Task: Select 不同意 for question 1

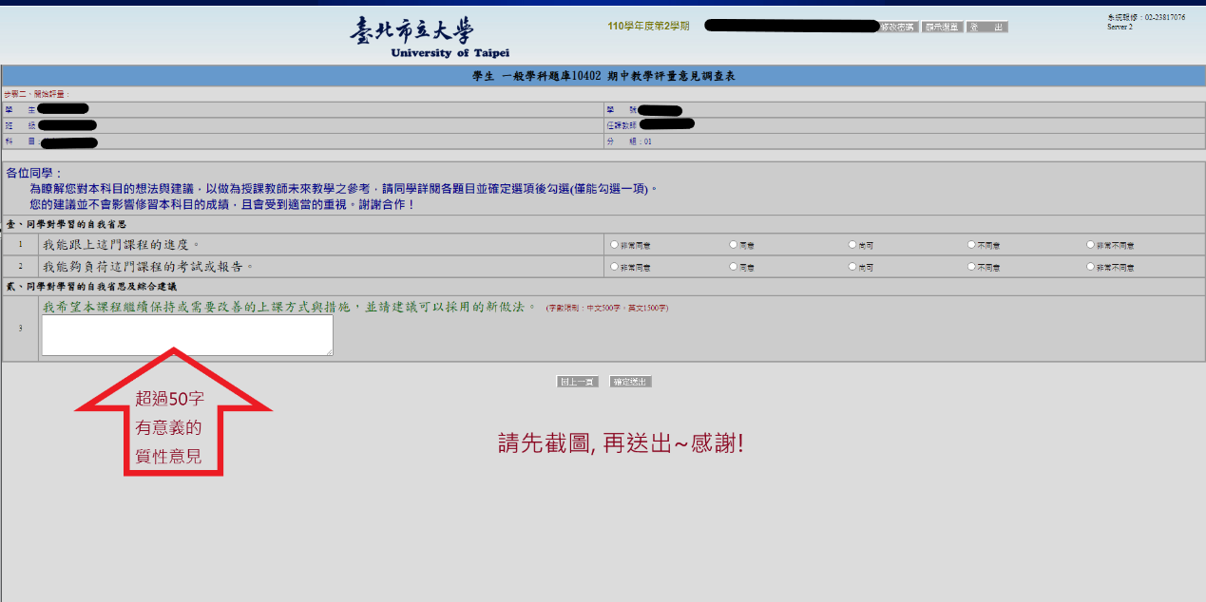Action: [x=971, y=245]
